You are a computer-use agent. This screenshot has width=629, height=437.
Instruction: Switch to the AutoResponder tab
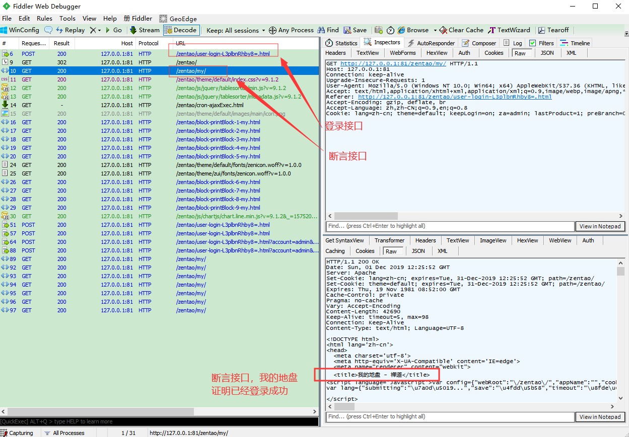click(x=431, y=43)
